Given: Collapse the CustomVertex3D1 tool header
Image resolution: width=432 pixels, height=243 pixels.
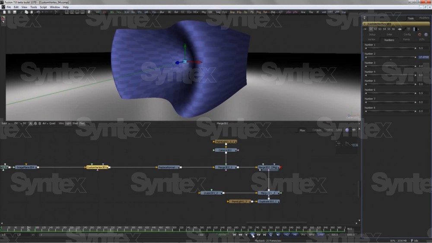Looking at the screenshot, I should click(x=365, y=24).
